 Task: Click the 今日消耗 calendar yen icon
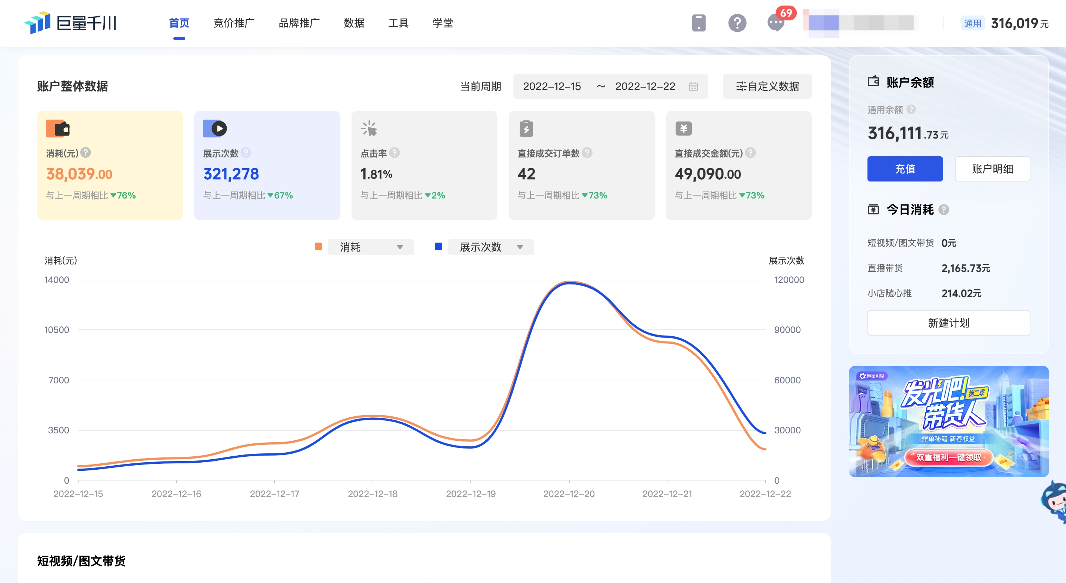tap(873, 210)
